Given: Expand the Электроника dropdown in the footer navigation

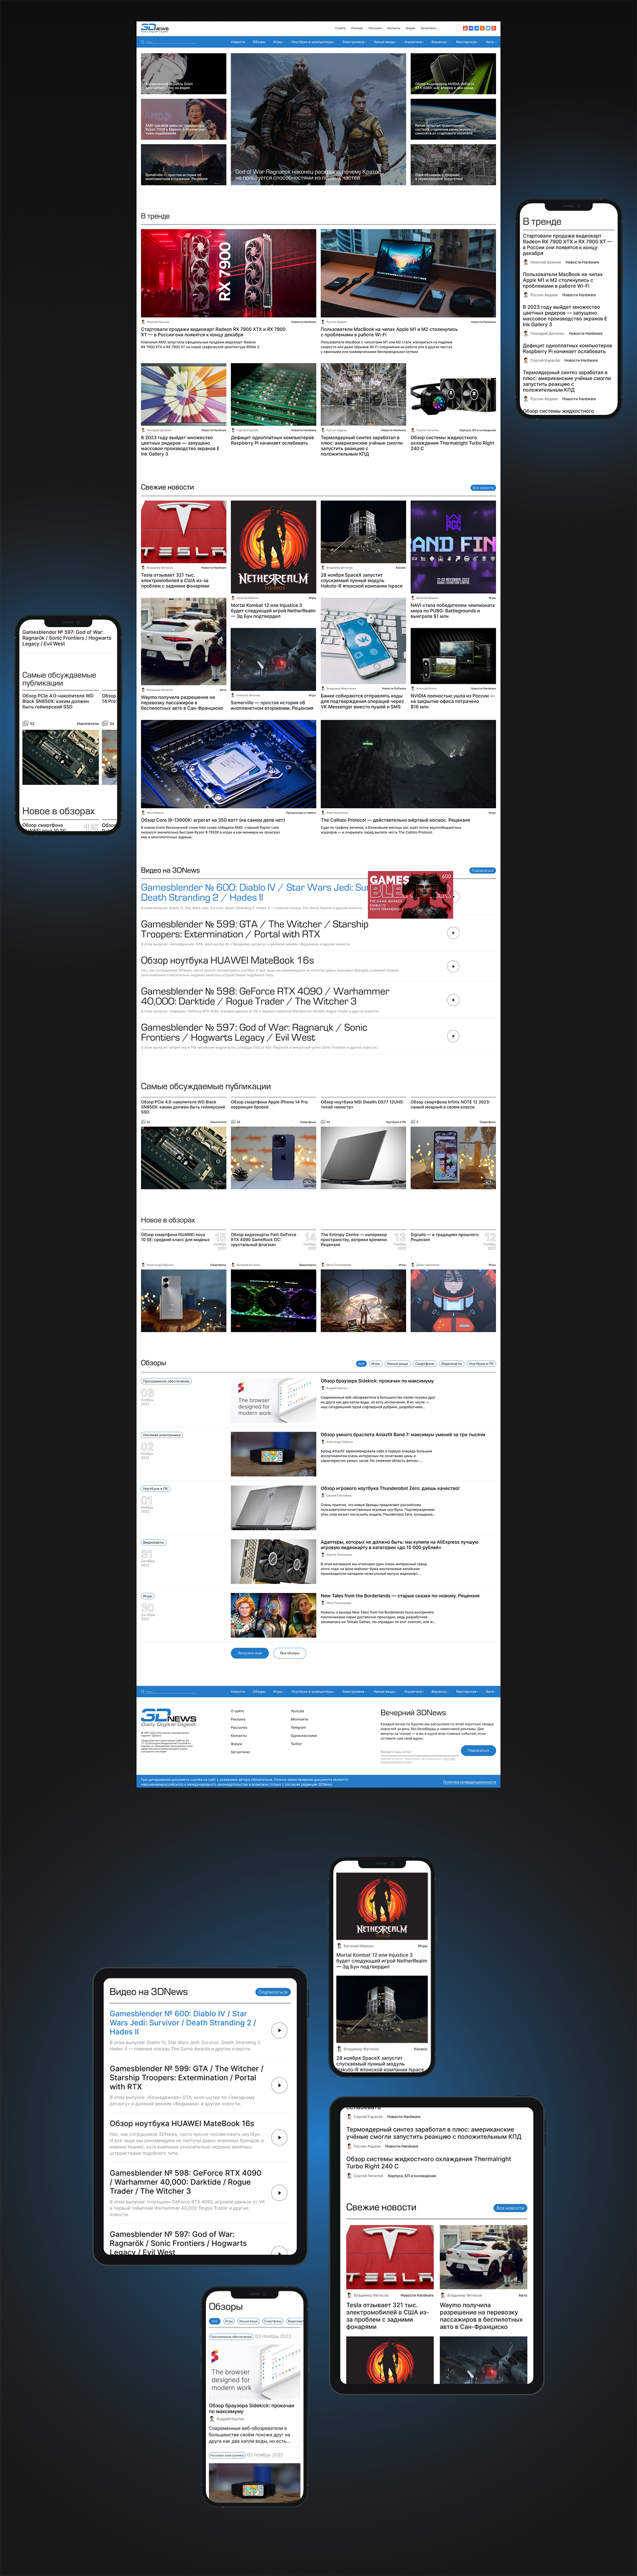Looking at the screenshot, I should [354, 1692].
